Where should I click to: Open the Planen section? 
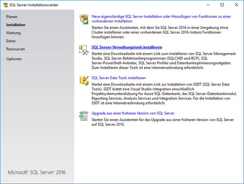(x=12, y=17)
